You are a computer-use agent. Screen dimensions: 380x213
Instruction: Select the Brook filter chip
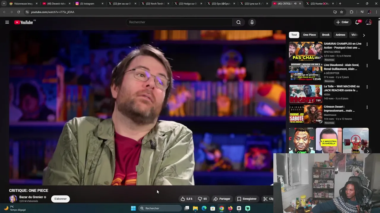click(x=326, y=35)
